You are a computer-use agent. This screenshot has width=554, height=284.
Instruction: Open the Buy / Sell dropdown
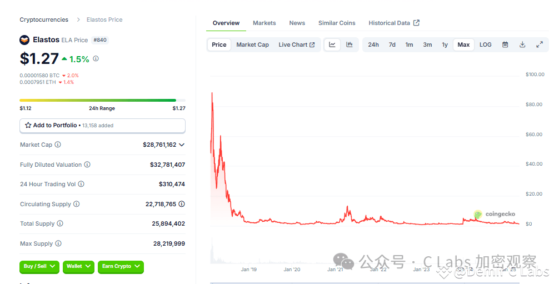[x=39, y=266]
